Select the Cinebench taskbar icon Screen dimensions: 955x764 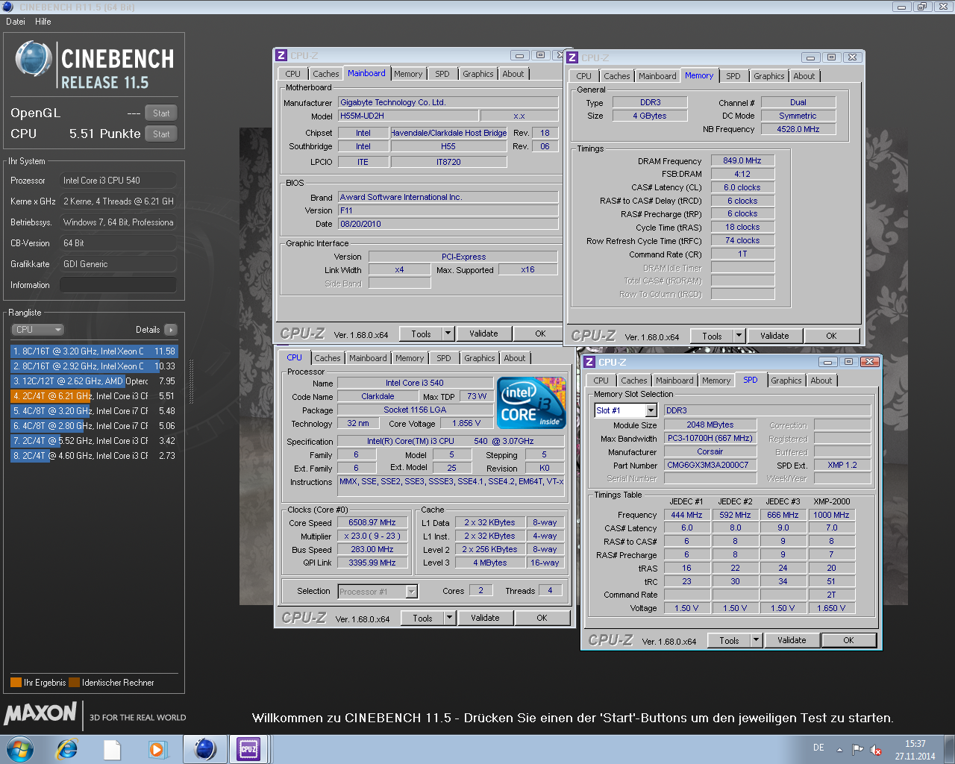[x=204, y=748]
